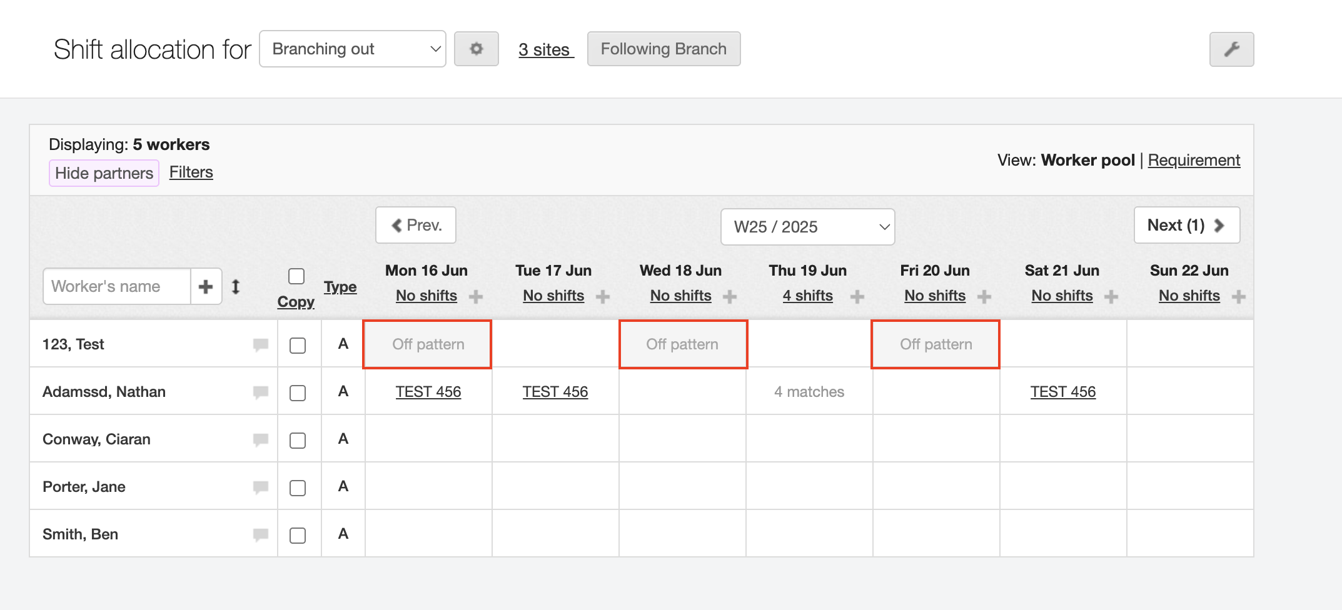Add a shift on Mon 16 Jun
The height and width of the screenshot is (610, 1342).
pos(476,297)
